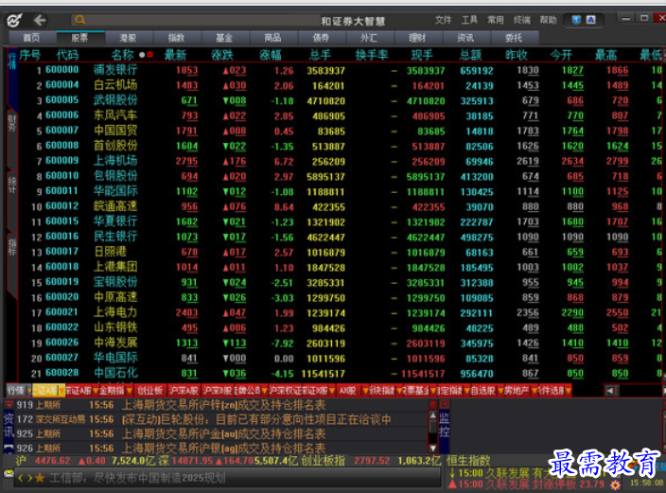
Task: Expand the 上证A股 tab dropdown arrow
Action: click(x=62, y=390)
